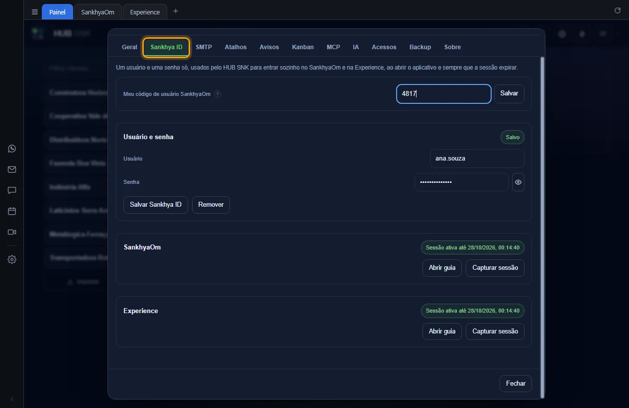Click the Experience section heading
Image resolution: width=629 pixels, height=408 pixels.
(141, 311)
